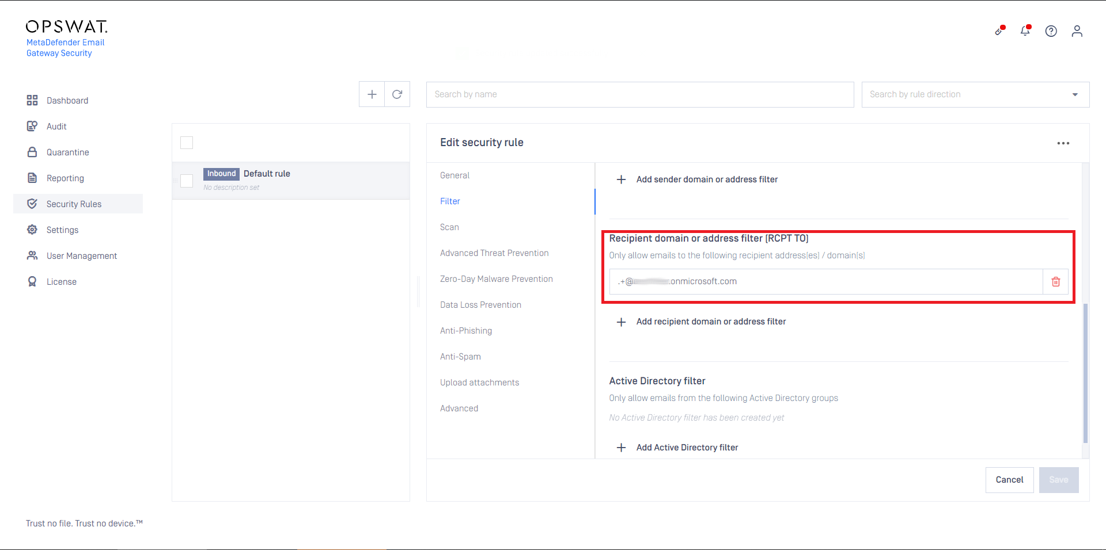Viewport: 1106px width, 550px height.
Task: Click the refresh rules list icon
Action: point(397,94)
